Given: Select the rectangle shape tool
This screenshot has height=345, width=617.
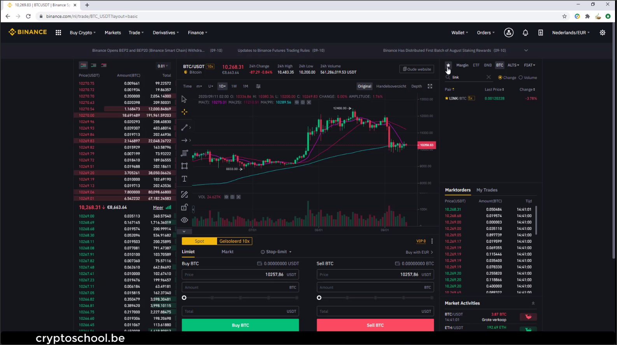Looking at the screenshot, I should pos(184,166).
